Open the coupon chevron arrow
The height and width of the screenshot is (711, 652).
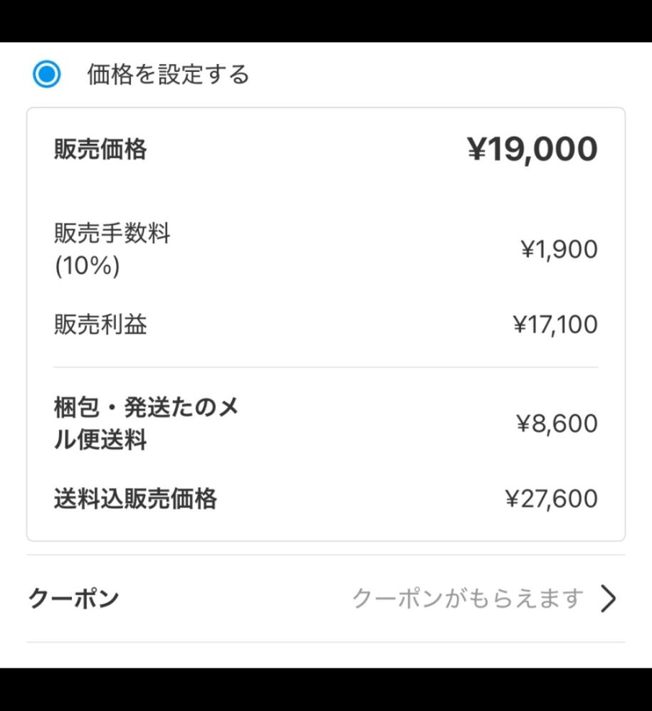coord(609,599)
